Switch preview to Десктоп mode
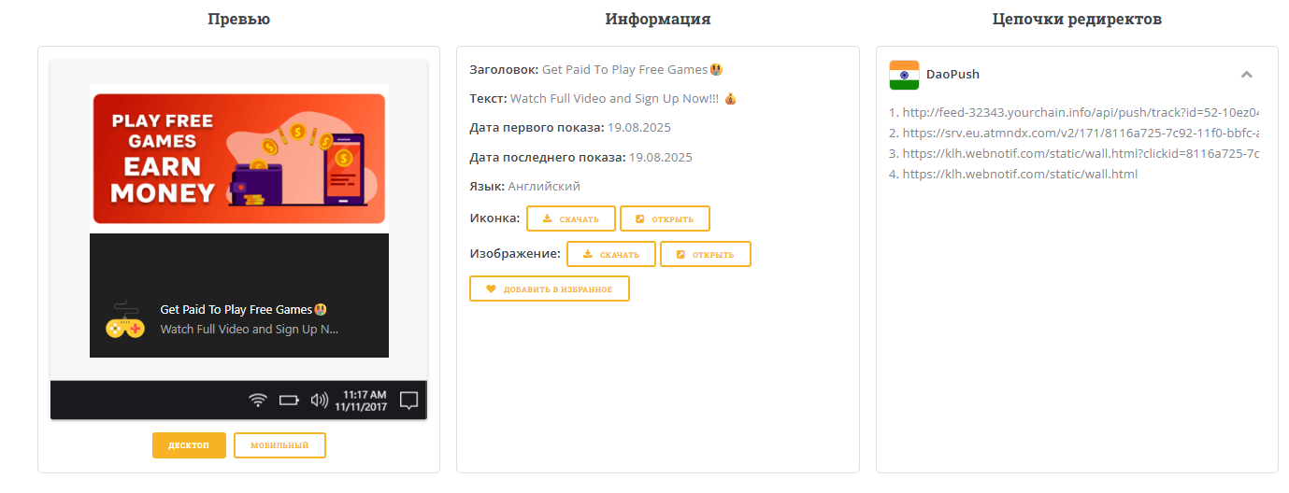The image size is (1289, 493). pos(189,445)
